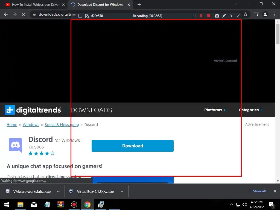Open the volume tray icon
The width and height of the screenshot is (280, 210).
pos(245,205)
